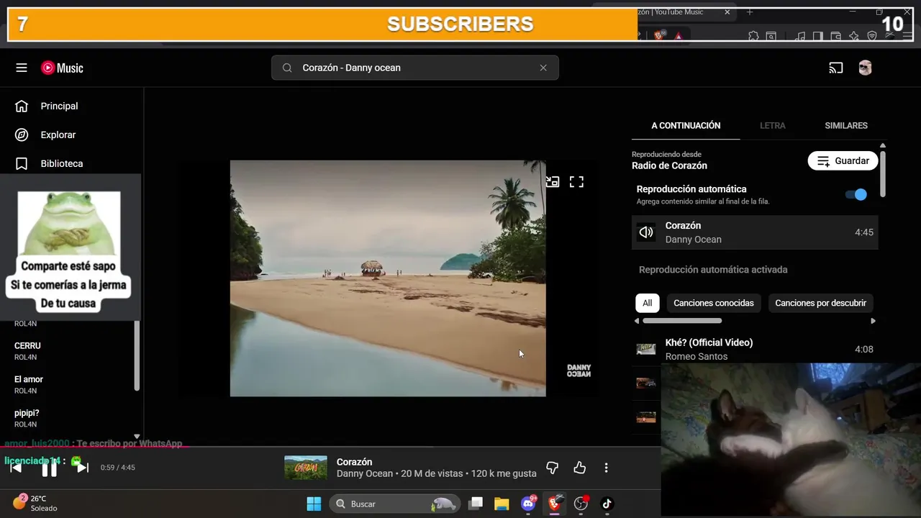Screen dimensions: 921x518
Task: Open the browser extensions puzzle icon
Action: pyautogui.click(x=753, y=35)
